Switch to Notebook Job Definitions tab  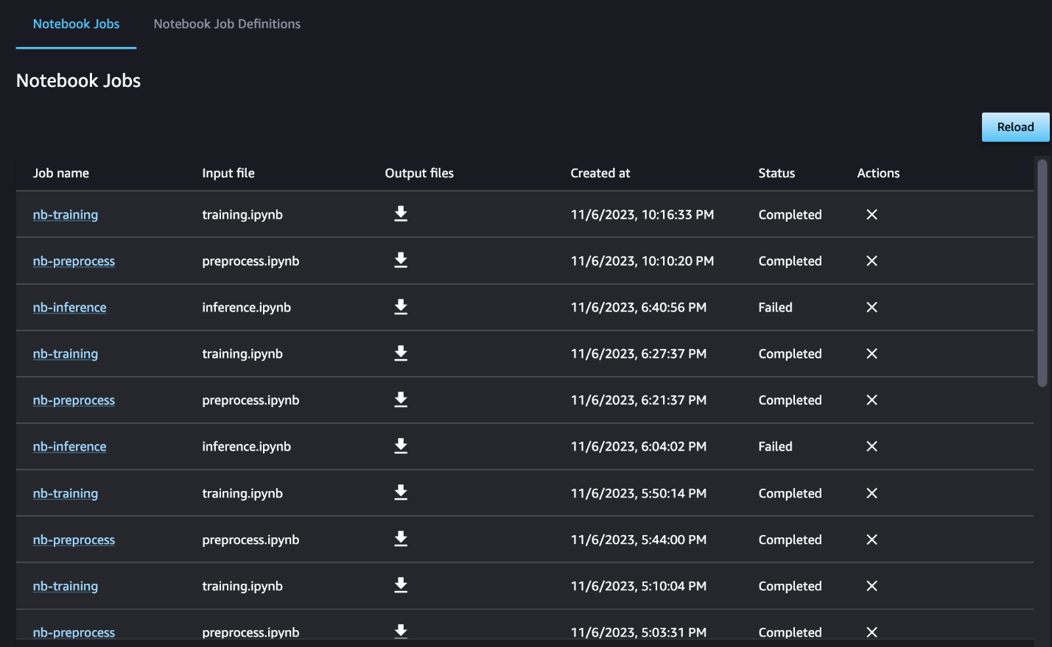click(x=227, y=24)
